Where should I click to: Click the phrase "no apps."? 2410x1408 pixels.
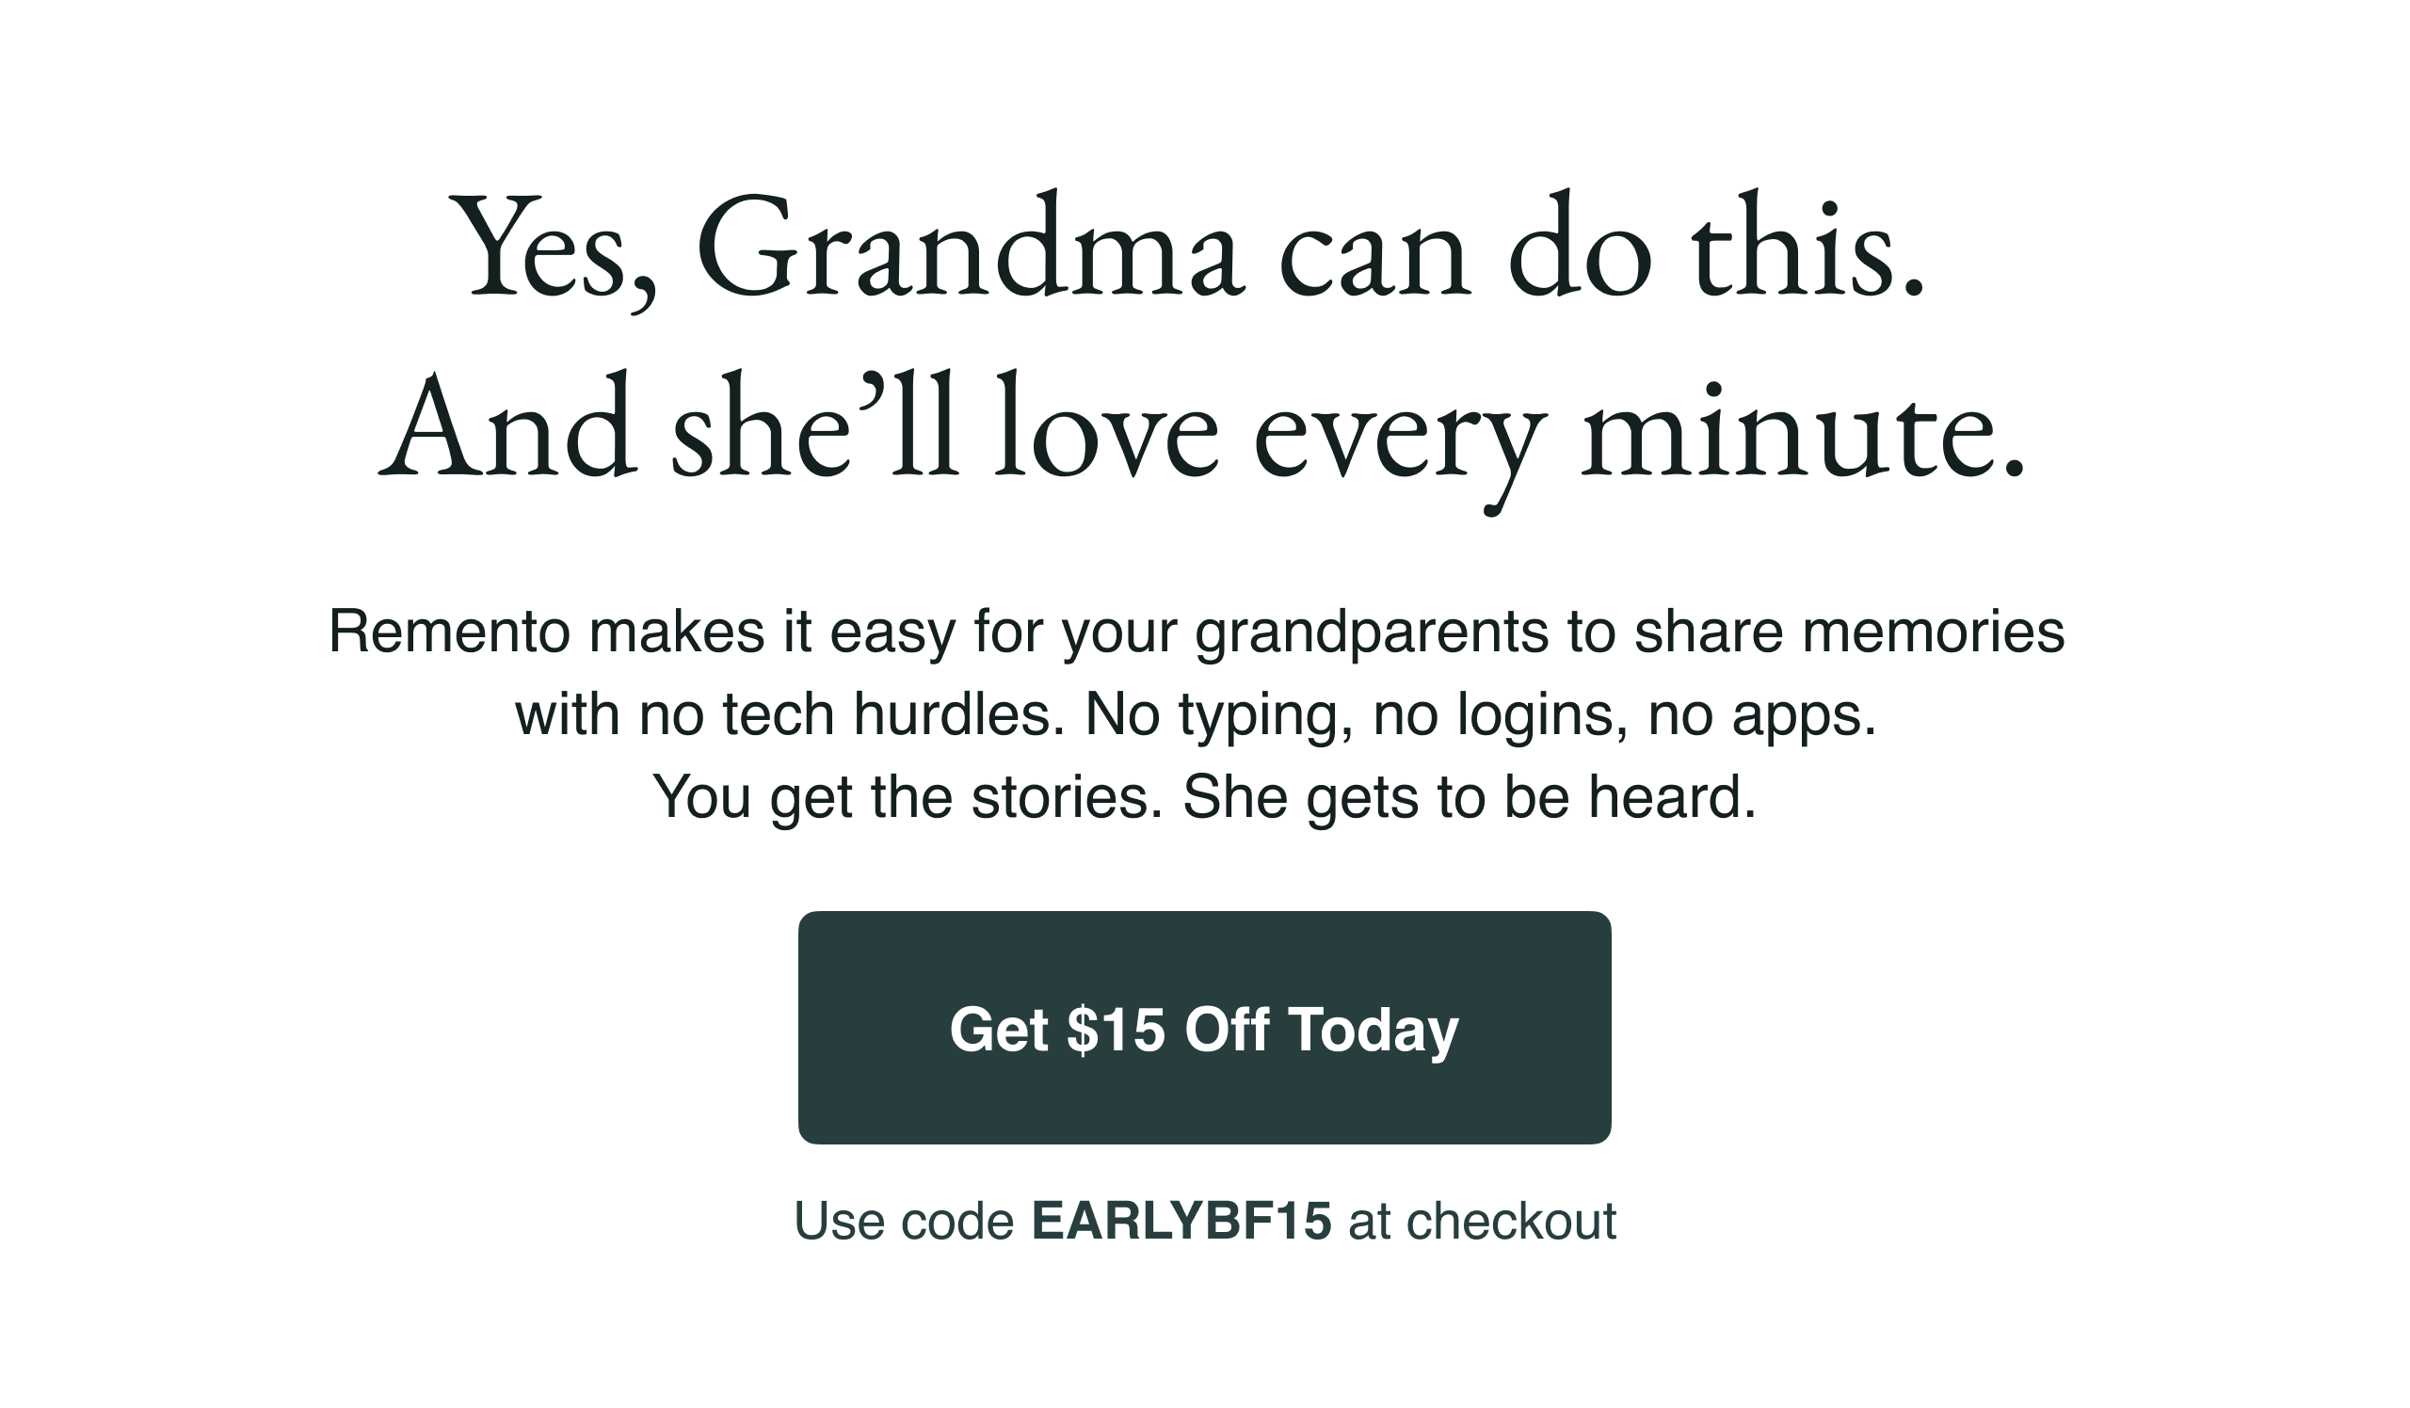click(1762, 714)
